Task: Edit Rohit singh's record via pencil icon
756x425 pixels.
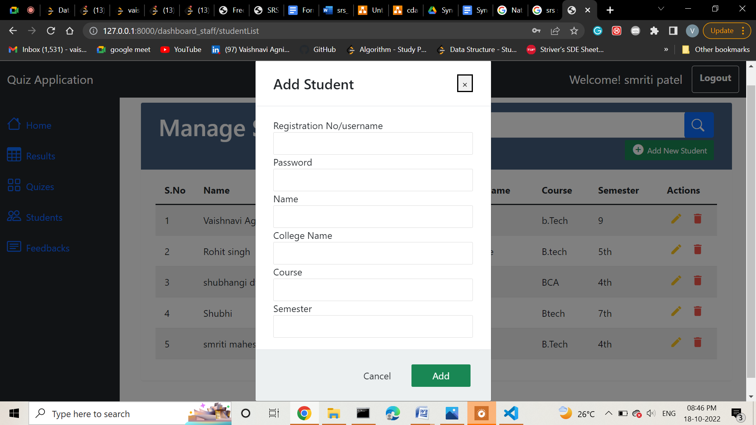Action: [x=676, y=249]
